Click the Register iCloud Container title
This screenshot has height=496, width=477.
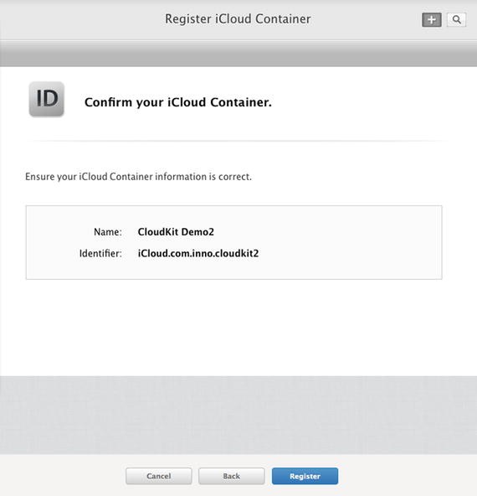[238, 19]
